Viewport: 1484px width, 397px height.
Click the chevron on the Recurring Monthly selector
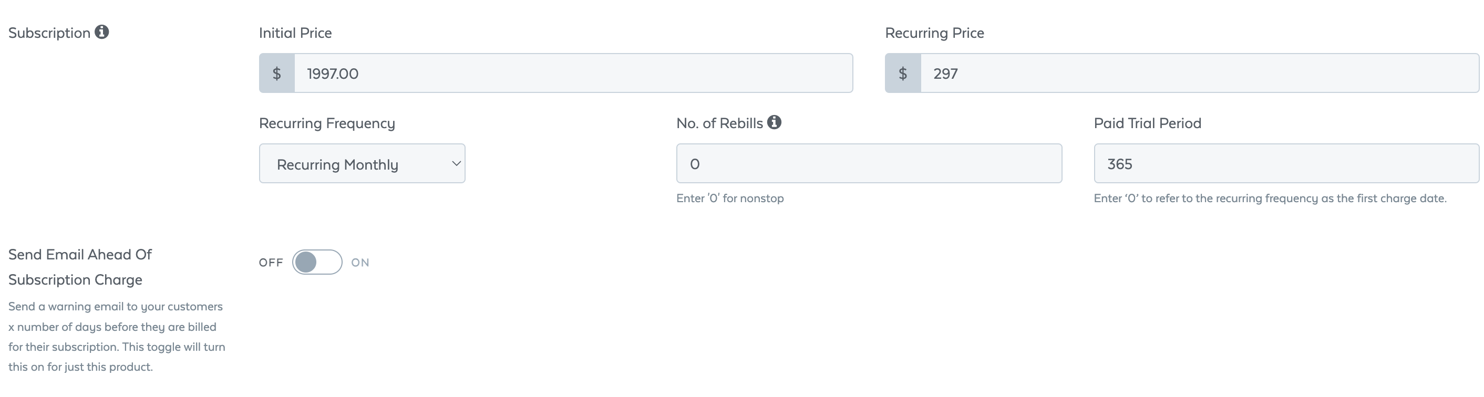[455, 163]
